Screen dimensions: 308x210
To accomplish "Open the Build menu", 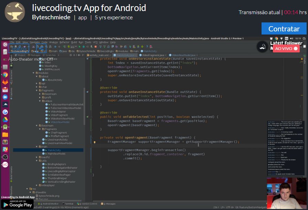I will point(74,42).
